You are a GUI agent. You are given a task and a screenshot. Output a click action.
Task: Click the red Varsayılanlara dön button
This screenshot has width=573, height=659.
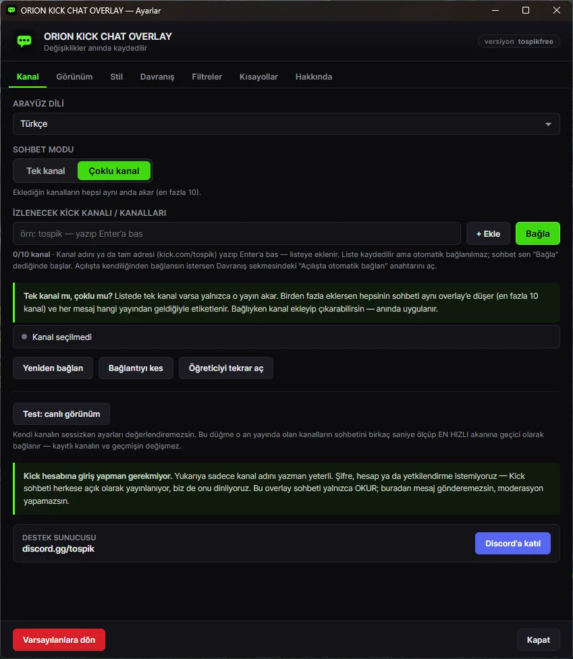coord(59,639)
